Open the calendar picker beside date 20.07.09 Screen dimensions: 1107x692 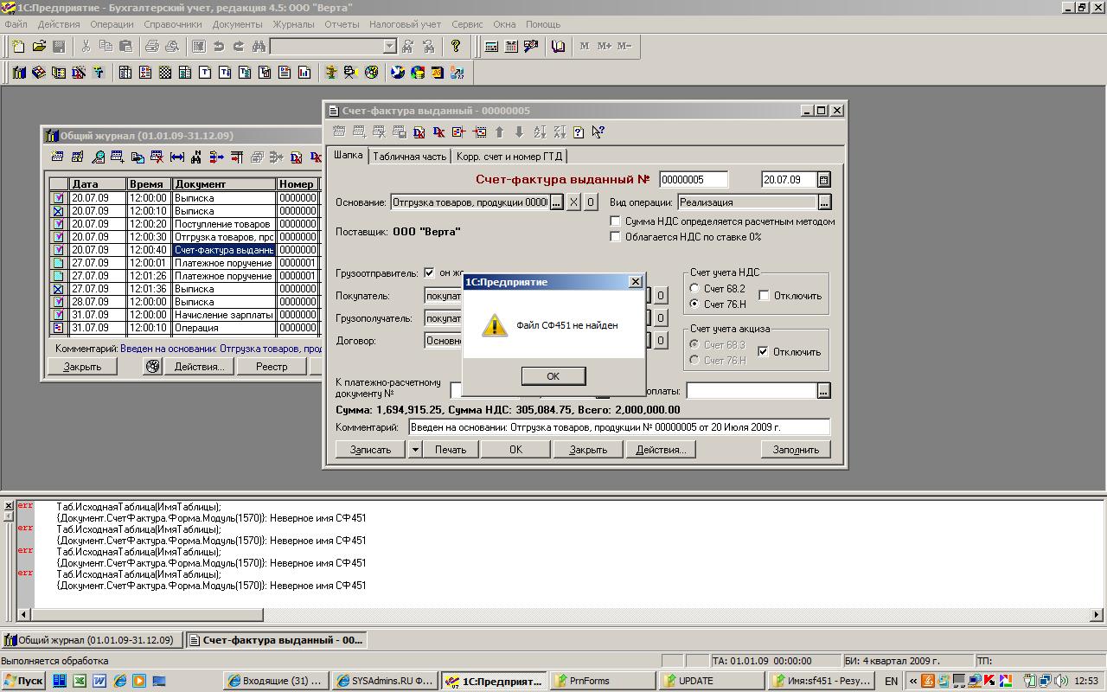click(823, 180)
